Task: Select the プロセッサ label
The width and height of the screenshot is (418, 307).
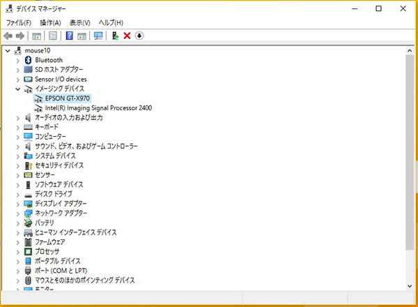Action: tap(47, 251)
